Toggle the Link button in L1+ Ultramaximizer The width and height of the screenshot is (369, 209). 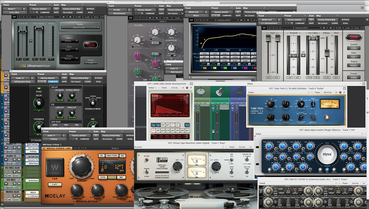[x=303, y=55]
